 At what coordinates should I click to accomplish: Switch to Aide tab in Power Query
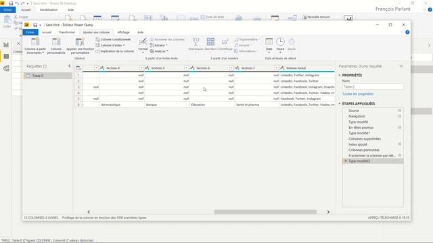coord(140,32)
